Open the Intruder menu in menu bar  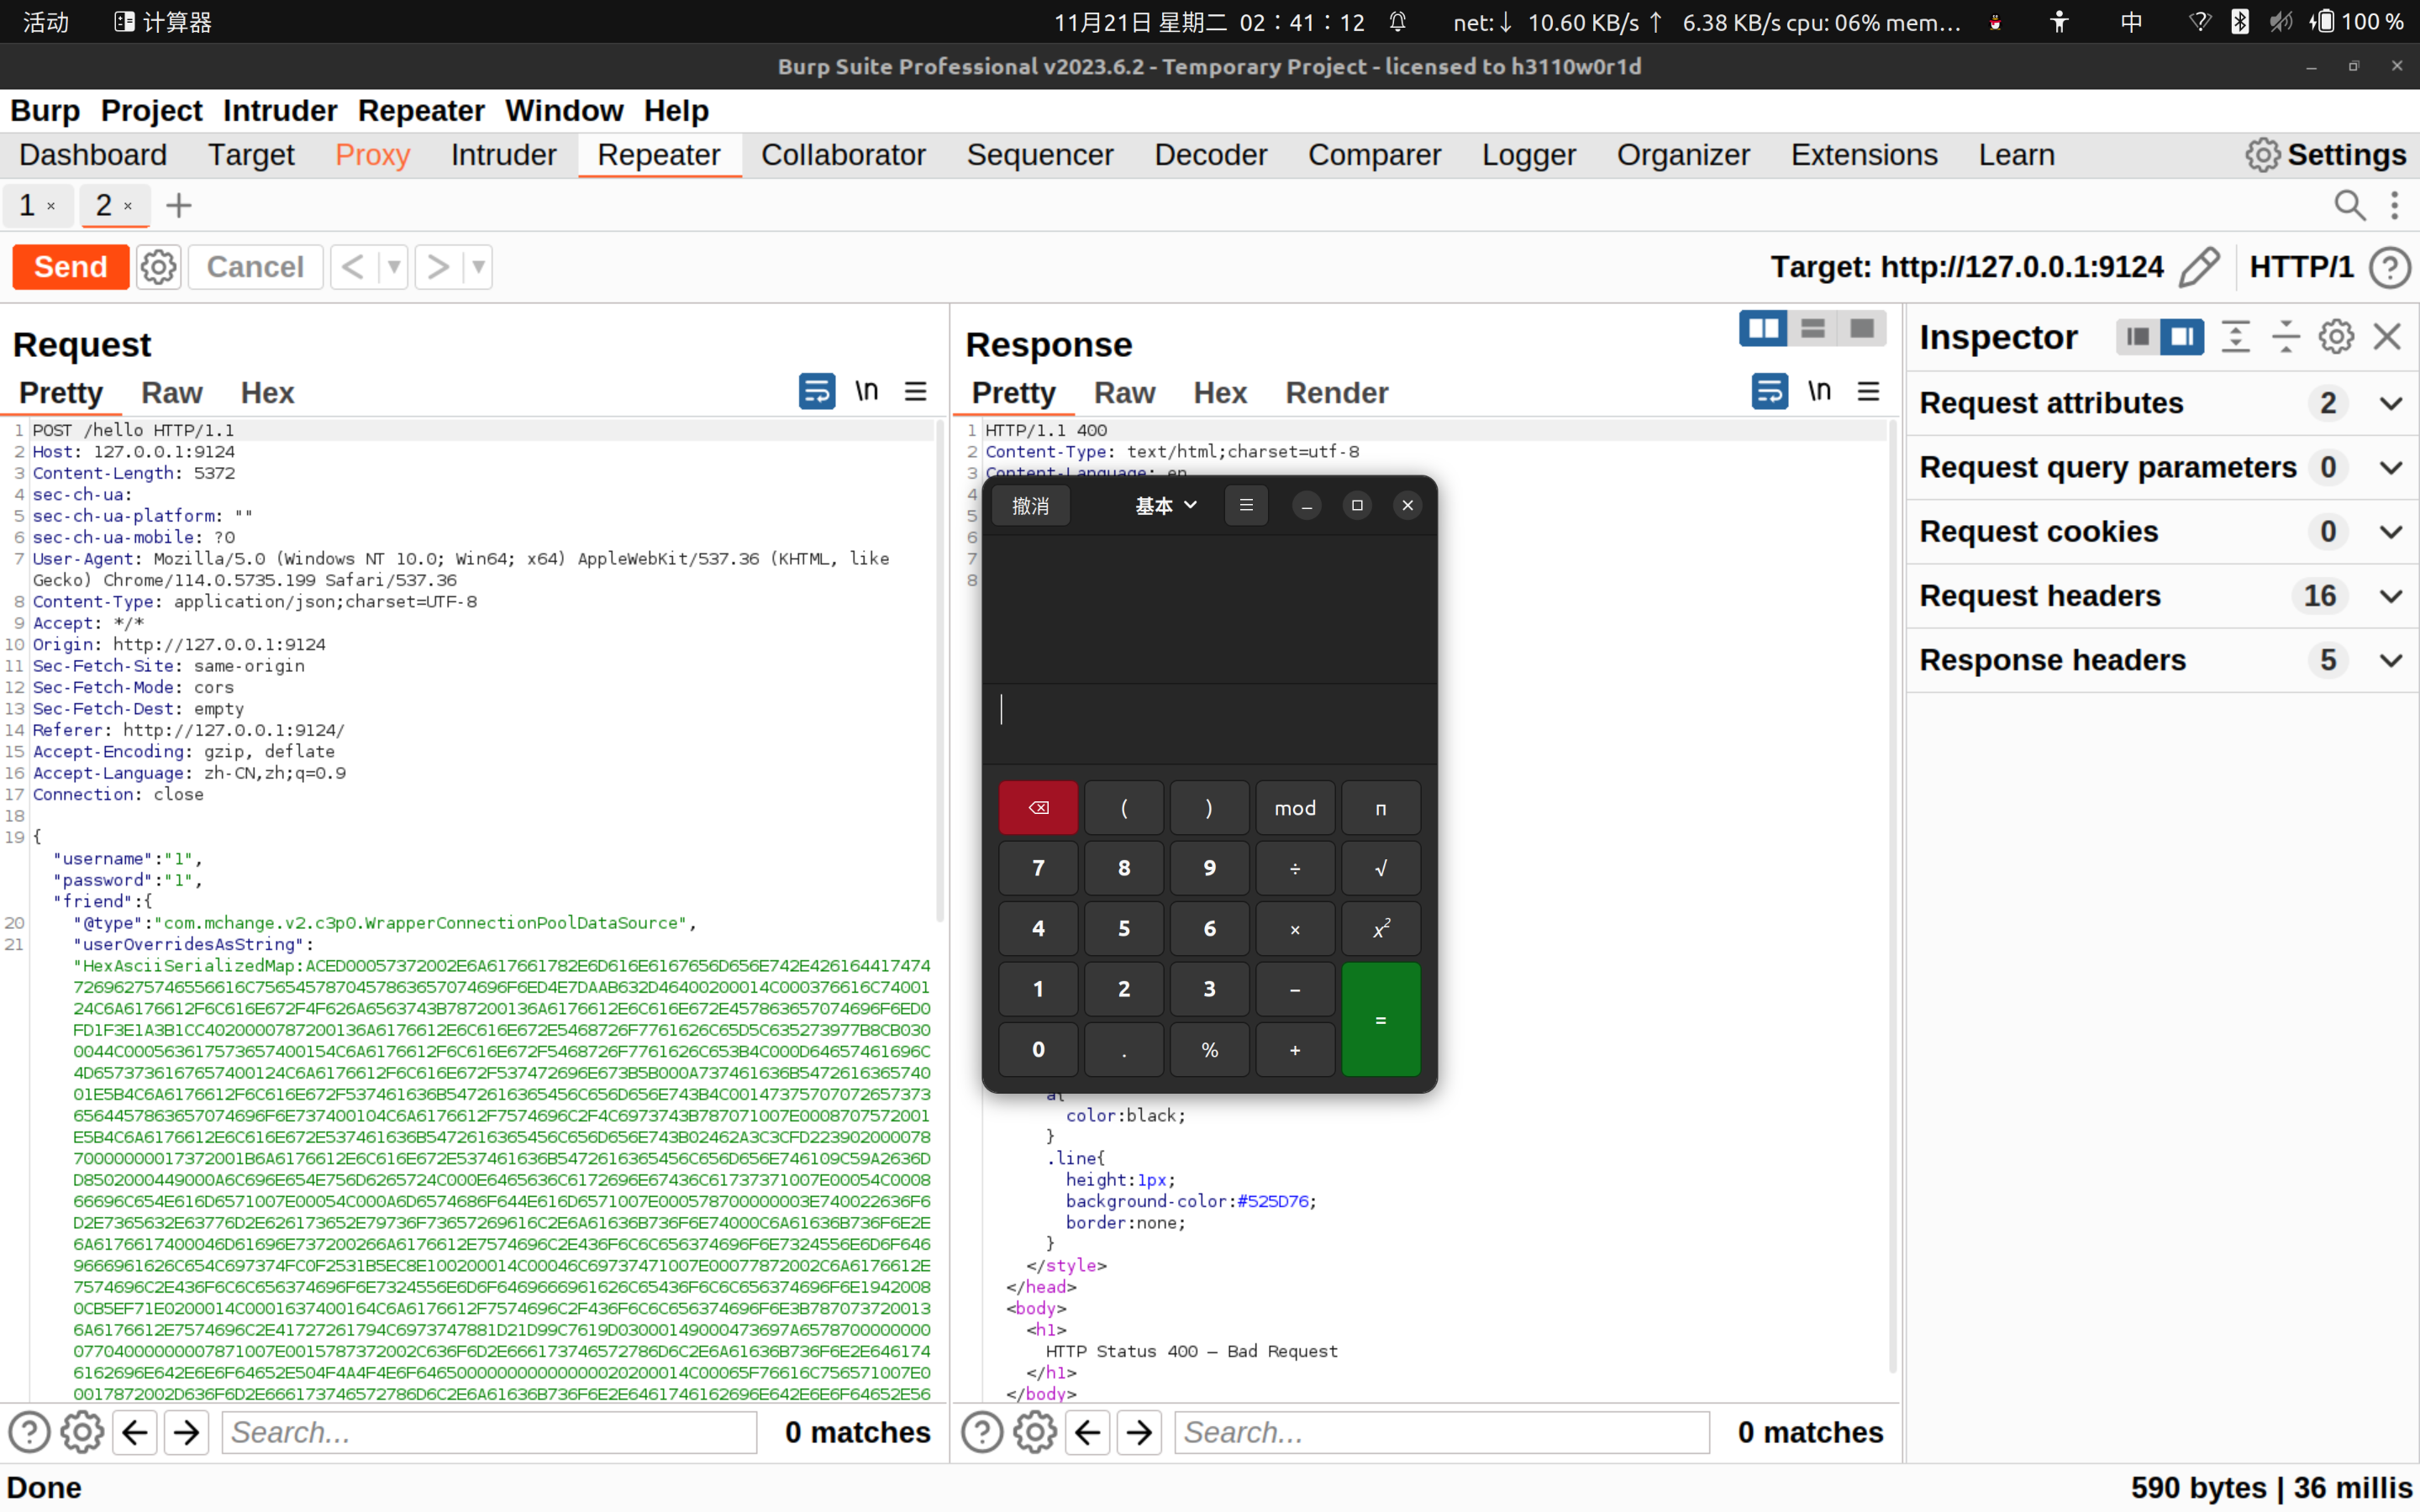pos(279,111)
